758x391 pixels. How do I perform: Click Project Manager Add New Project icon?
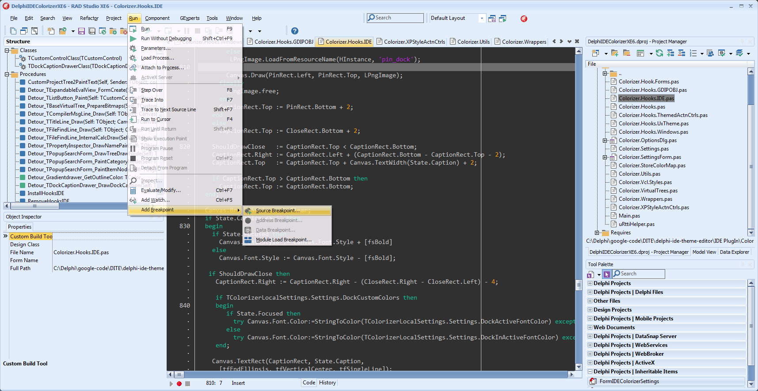[595, 53]
